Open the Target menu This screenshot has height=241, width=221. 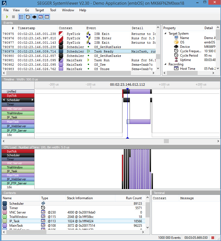40,10
